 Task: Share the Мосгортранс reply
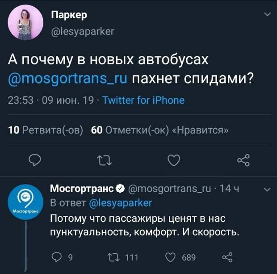click(227, 257)
